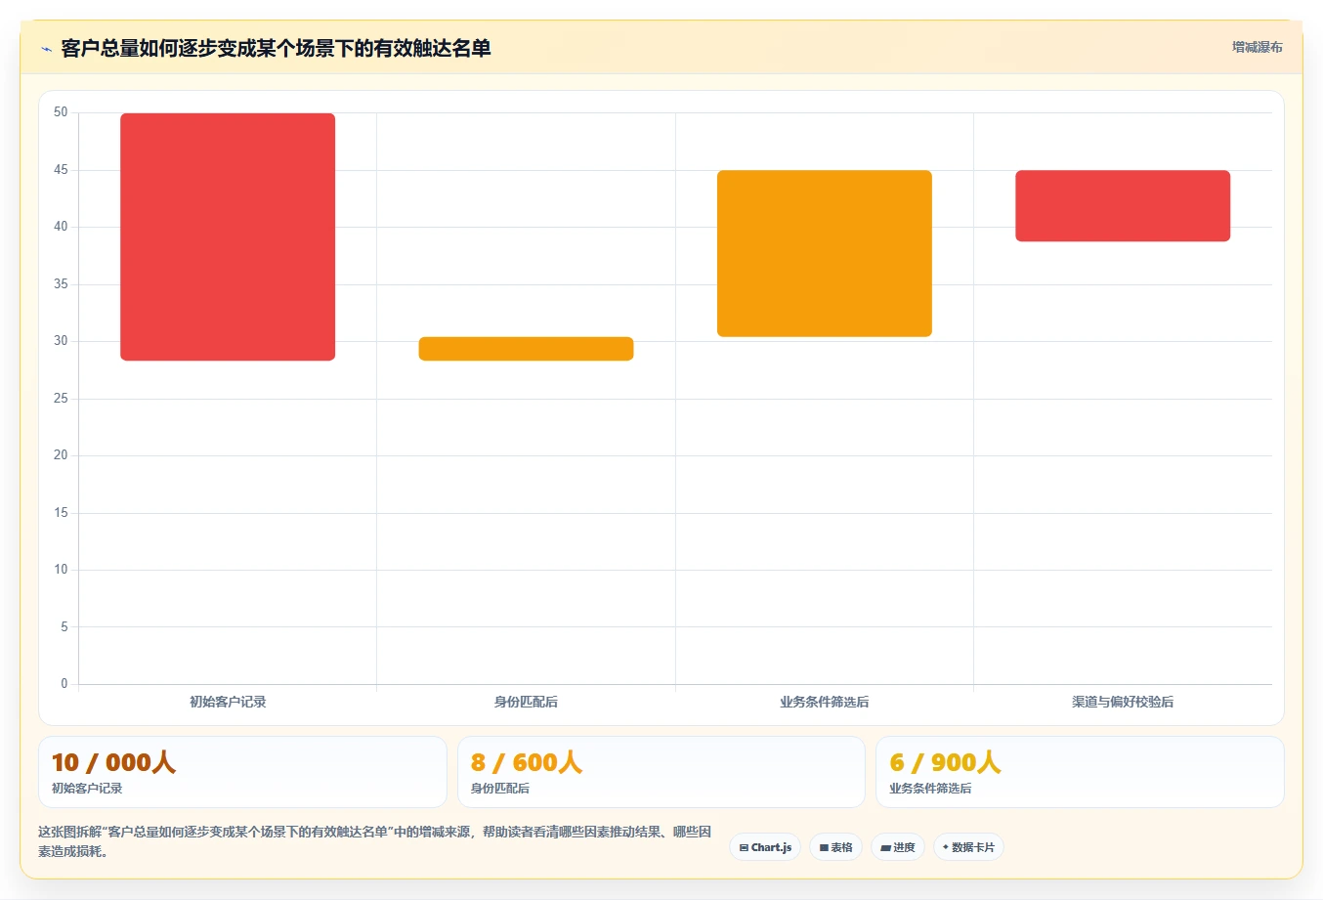Screen dimensions: 1323x900
Task: Open the 6 / 900人 data card
Action: click(x=1080, y=772)
